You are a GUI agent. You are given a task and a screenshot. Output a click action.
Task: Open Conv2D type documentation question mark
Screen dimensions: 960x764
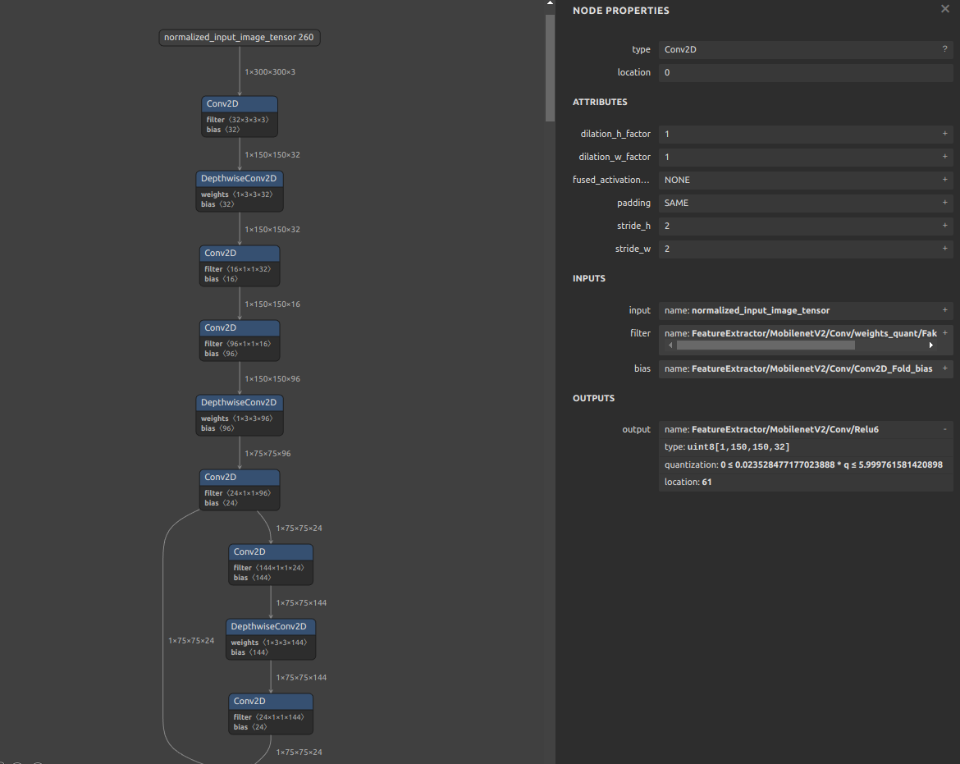944,49
